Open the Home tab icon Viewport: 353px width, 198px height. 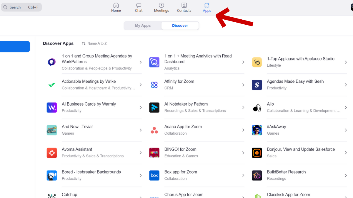[116, 5]
